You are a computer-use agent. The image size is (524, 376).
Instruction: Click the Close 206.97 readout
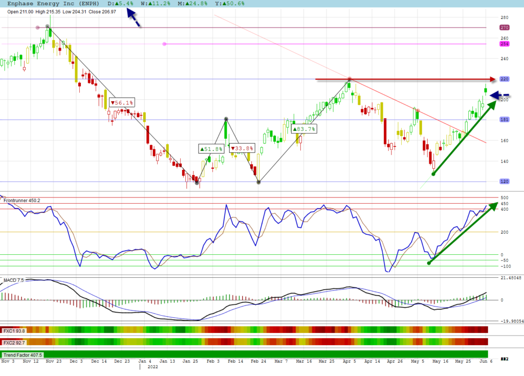tap(102, 12)
